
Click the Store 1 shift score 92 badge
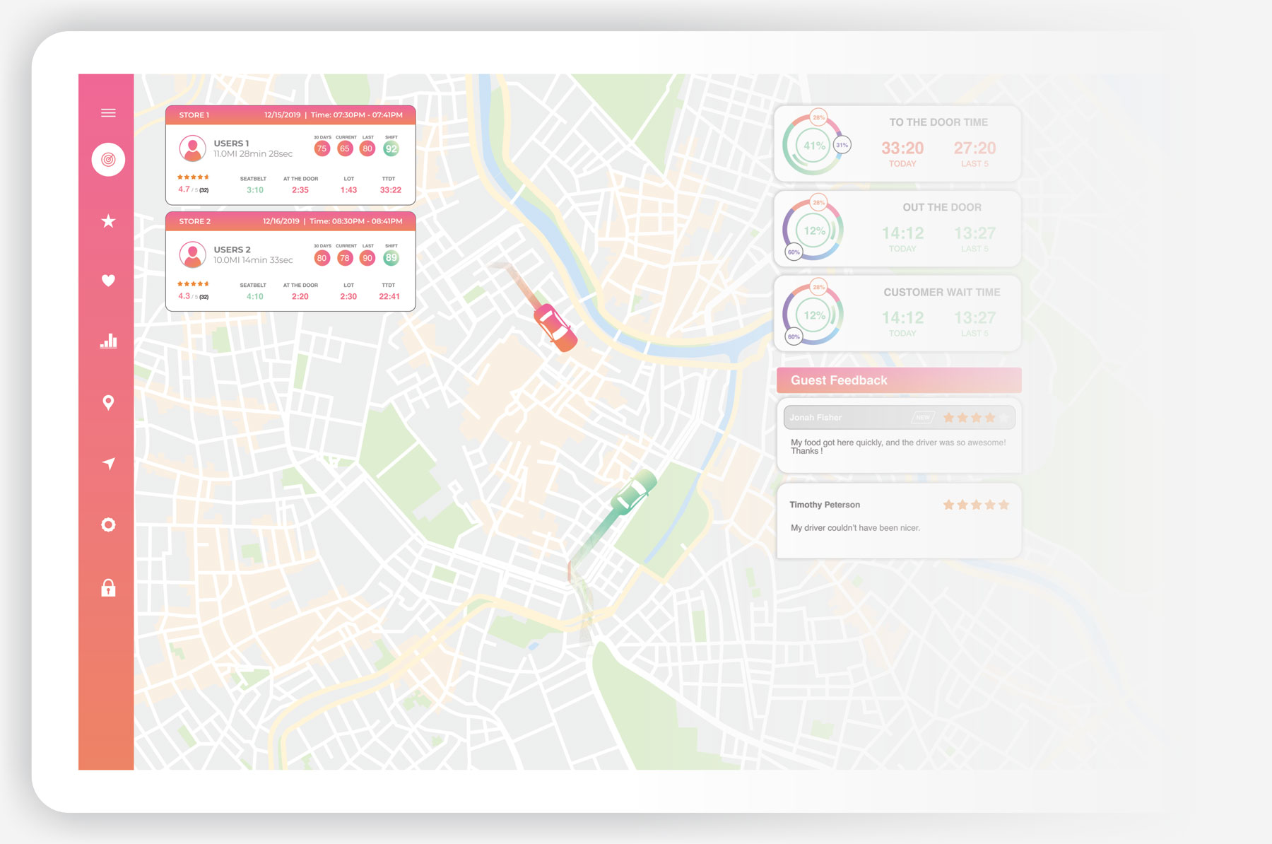tap(391, 148)
